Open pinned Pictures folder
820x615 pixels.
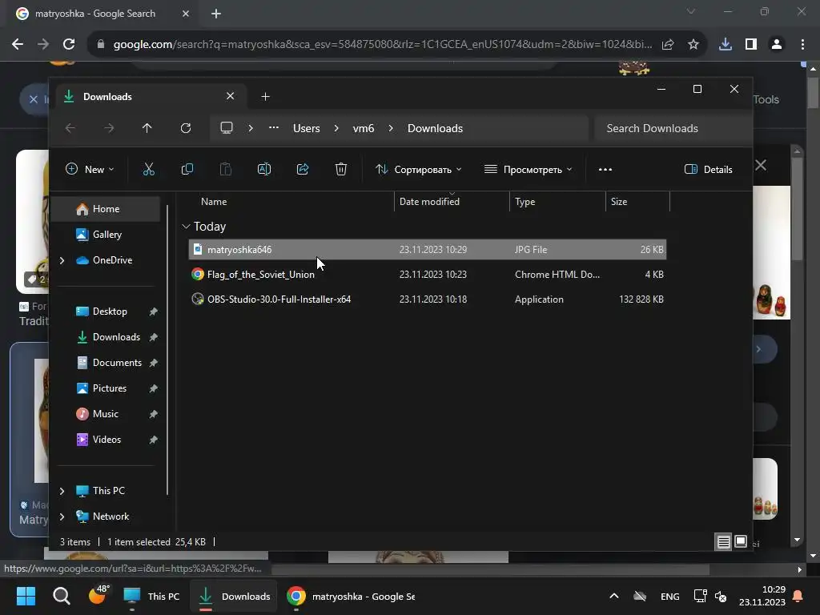tap(109, 388)
